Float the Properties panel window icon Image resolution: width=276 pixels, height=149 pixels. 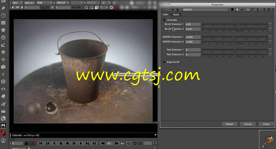point(269,10)
